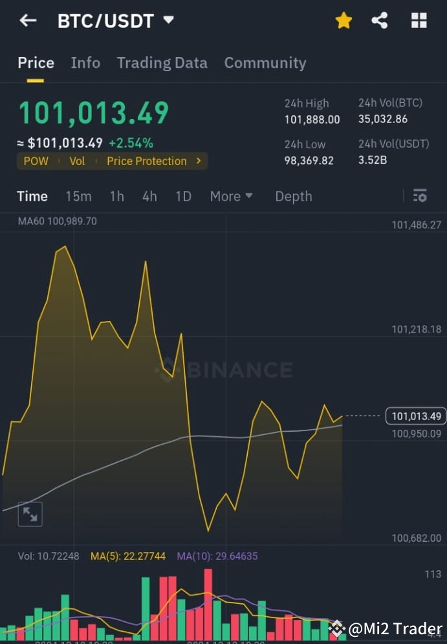Open Price Protection details via its chevron

(199, 161)
